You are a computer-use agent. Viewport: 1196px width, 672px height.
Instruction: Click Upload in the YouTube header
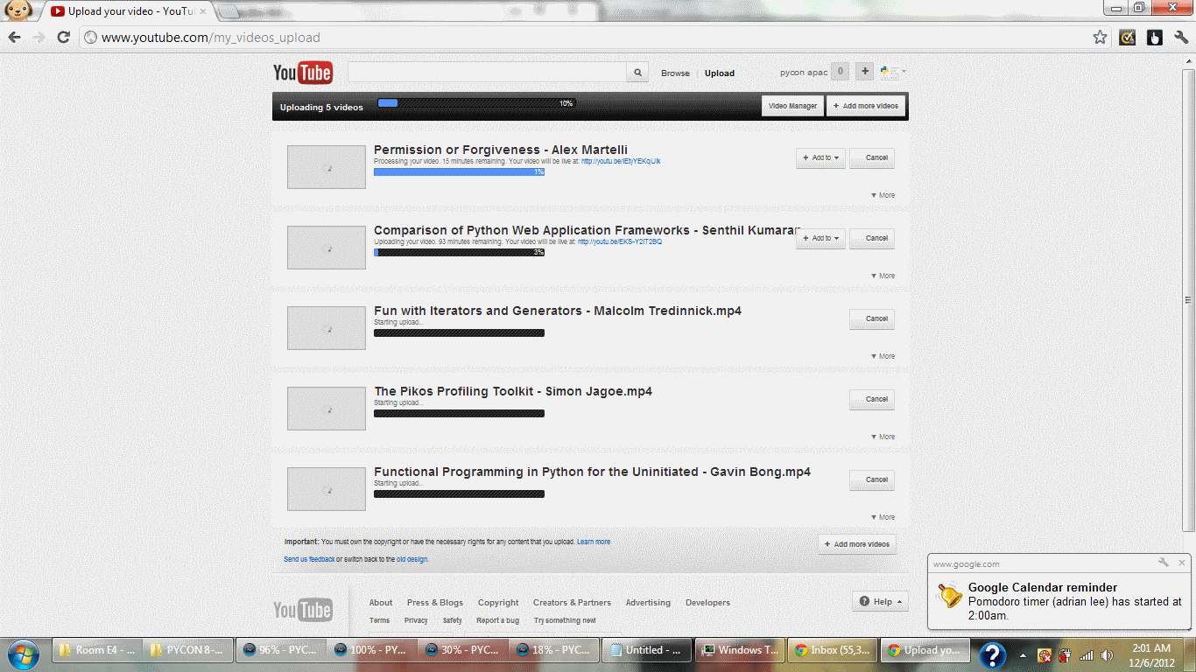[x=720, y=73]
